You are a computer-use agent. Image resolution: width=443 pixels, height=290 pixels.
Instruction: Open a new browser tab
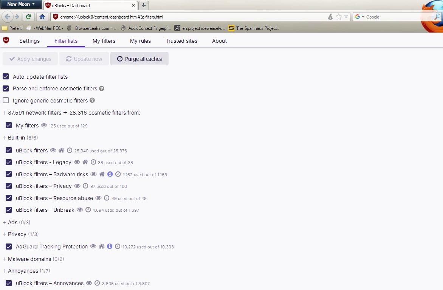[144, 5]
